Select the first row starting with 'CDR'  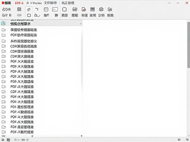point(41,46)
